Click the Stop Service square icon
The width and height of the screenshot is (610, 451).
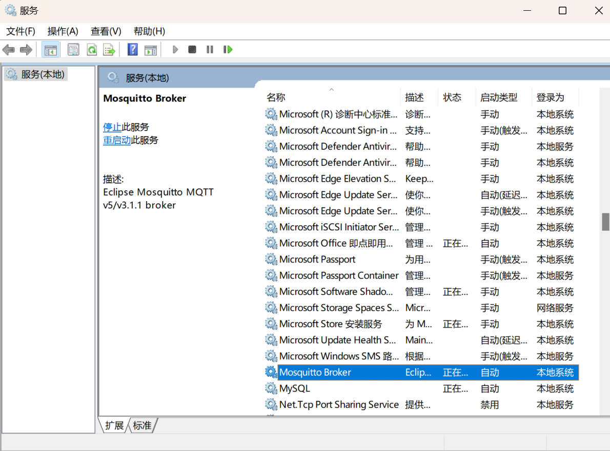[x=192, y=49]
